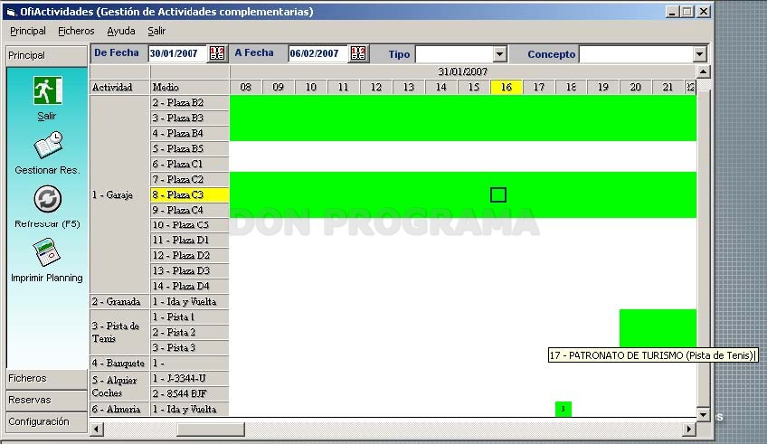This screenshot has height=444, width=767.
Task: Select the outlined square cell at hour 16
Action: pyautogui.click(x=498, y=195)
